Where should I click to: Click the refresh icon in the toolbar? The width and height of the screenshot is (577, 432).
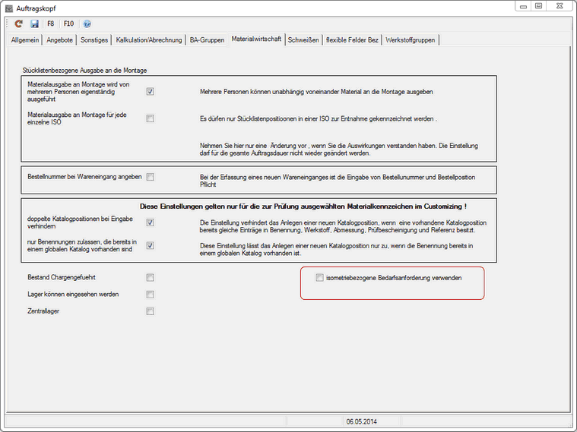19,24
